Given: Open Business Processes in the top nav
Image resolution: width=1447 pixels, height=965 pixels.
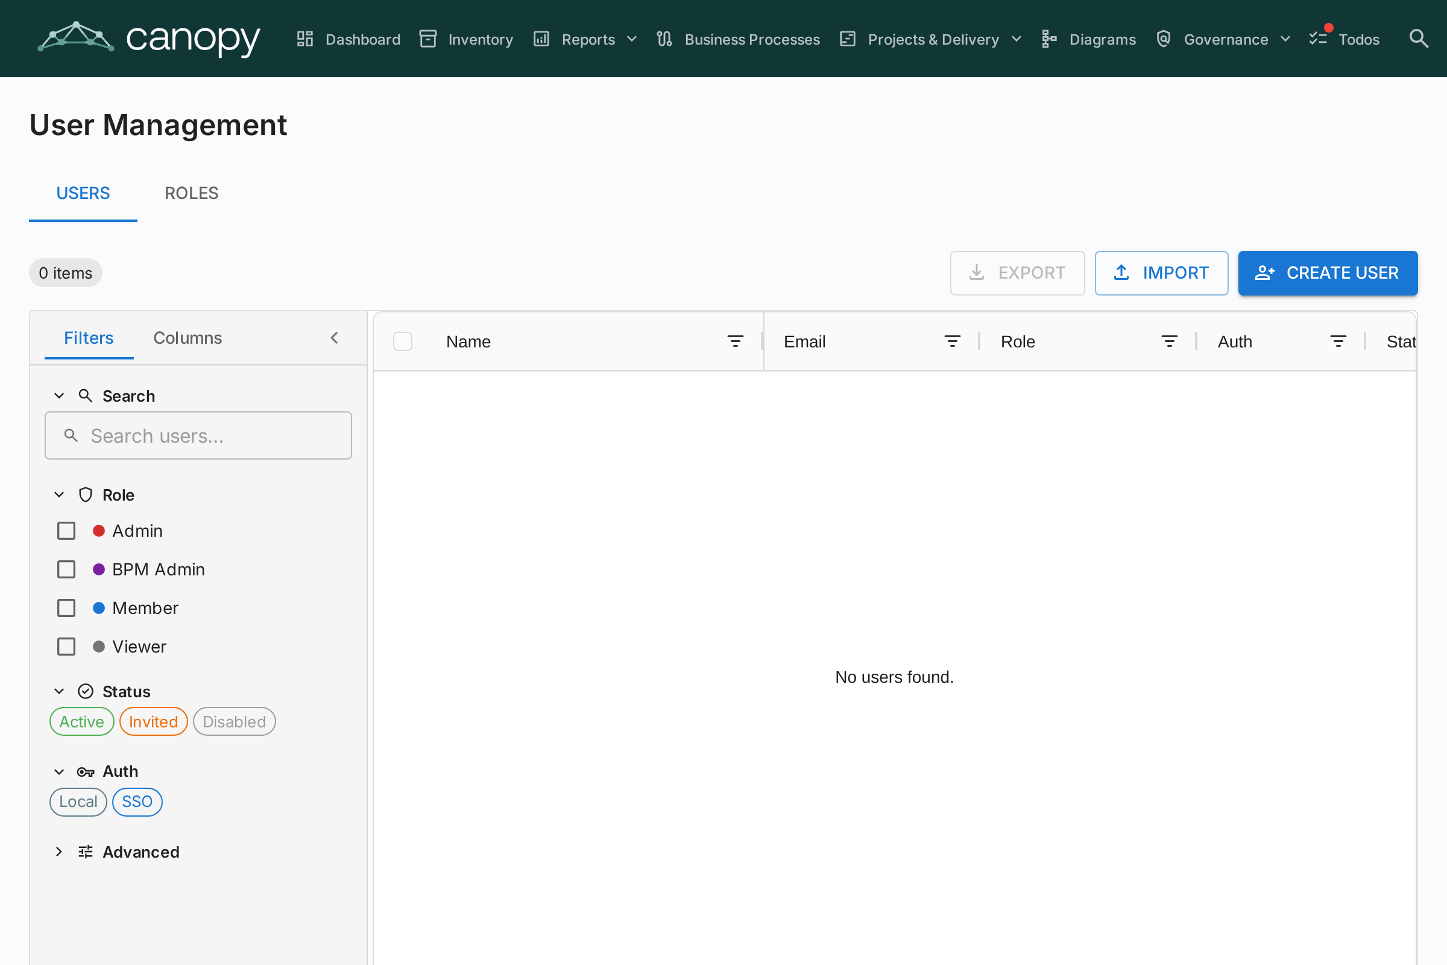Looking at the screenshot, I should pyautogui.click(x=738, y=39).
